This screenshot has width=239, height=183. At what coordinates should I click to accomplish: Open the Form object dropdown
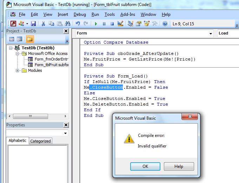(x=211, y=33)
